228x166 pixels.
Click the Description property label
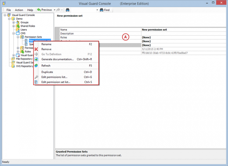pyautogui.click(x=67, y=34)
